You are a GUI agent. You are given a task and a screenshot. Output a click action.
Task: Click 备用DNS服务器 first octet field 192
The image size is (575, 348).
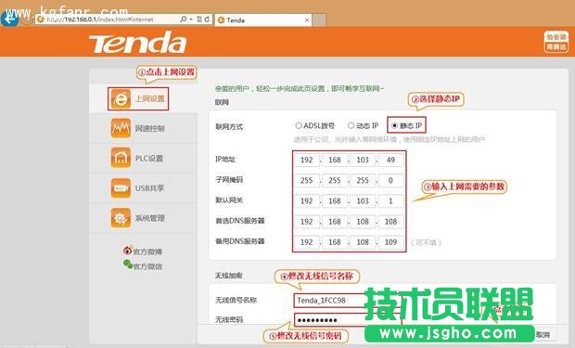click(x=307, y=242)
